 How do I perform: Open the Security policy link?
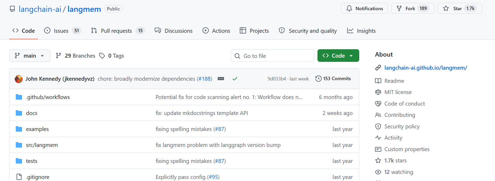(x=397, y=127)
